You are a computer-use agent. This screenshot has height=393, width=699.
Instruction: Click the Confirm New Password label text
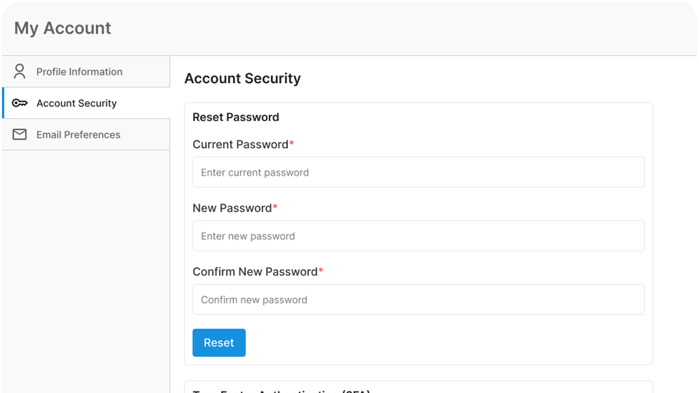253,272
